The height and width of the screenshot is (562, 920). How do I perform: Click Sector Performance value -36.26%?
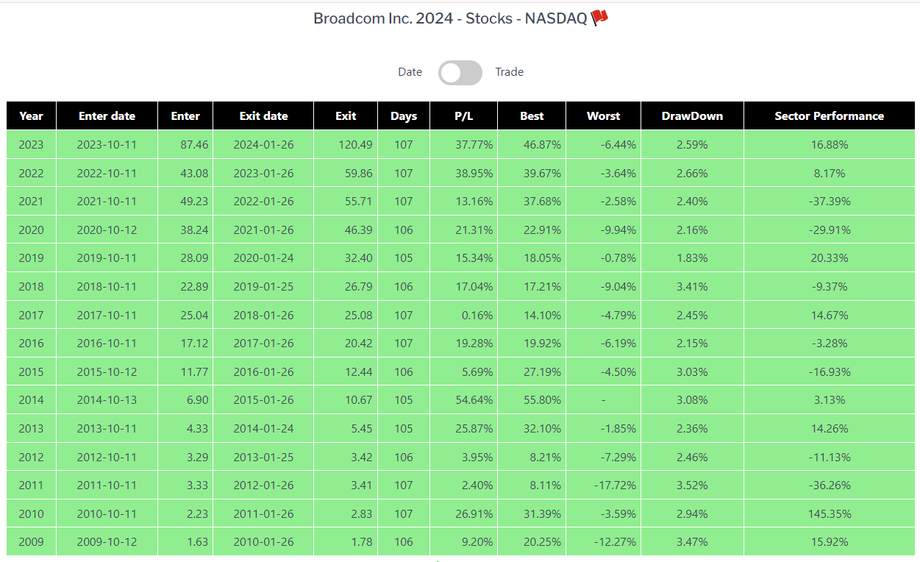[830, 485]
